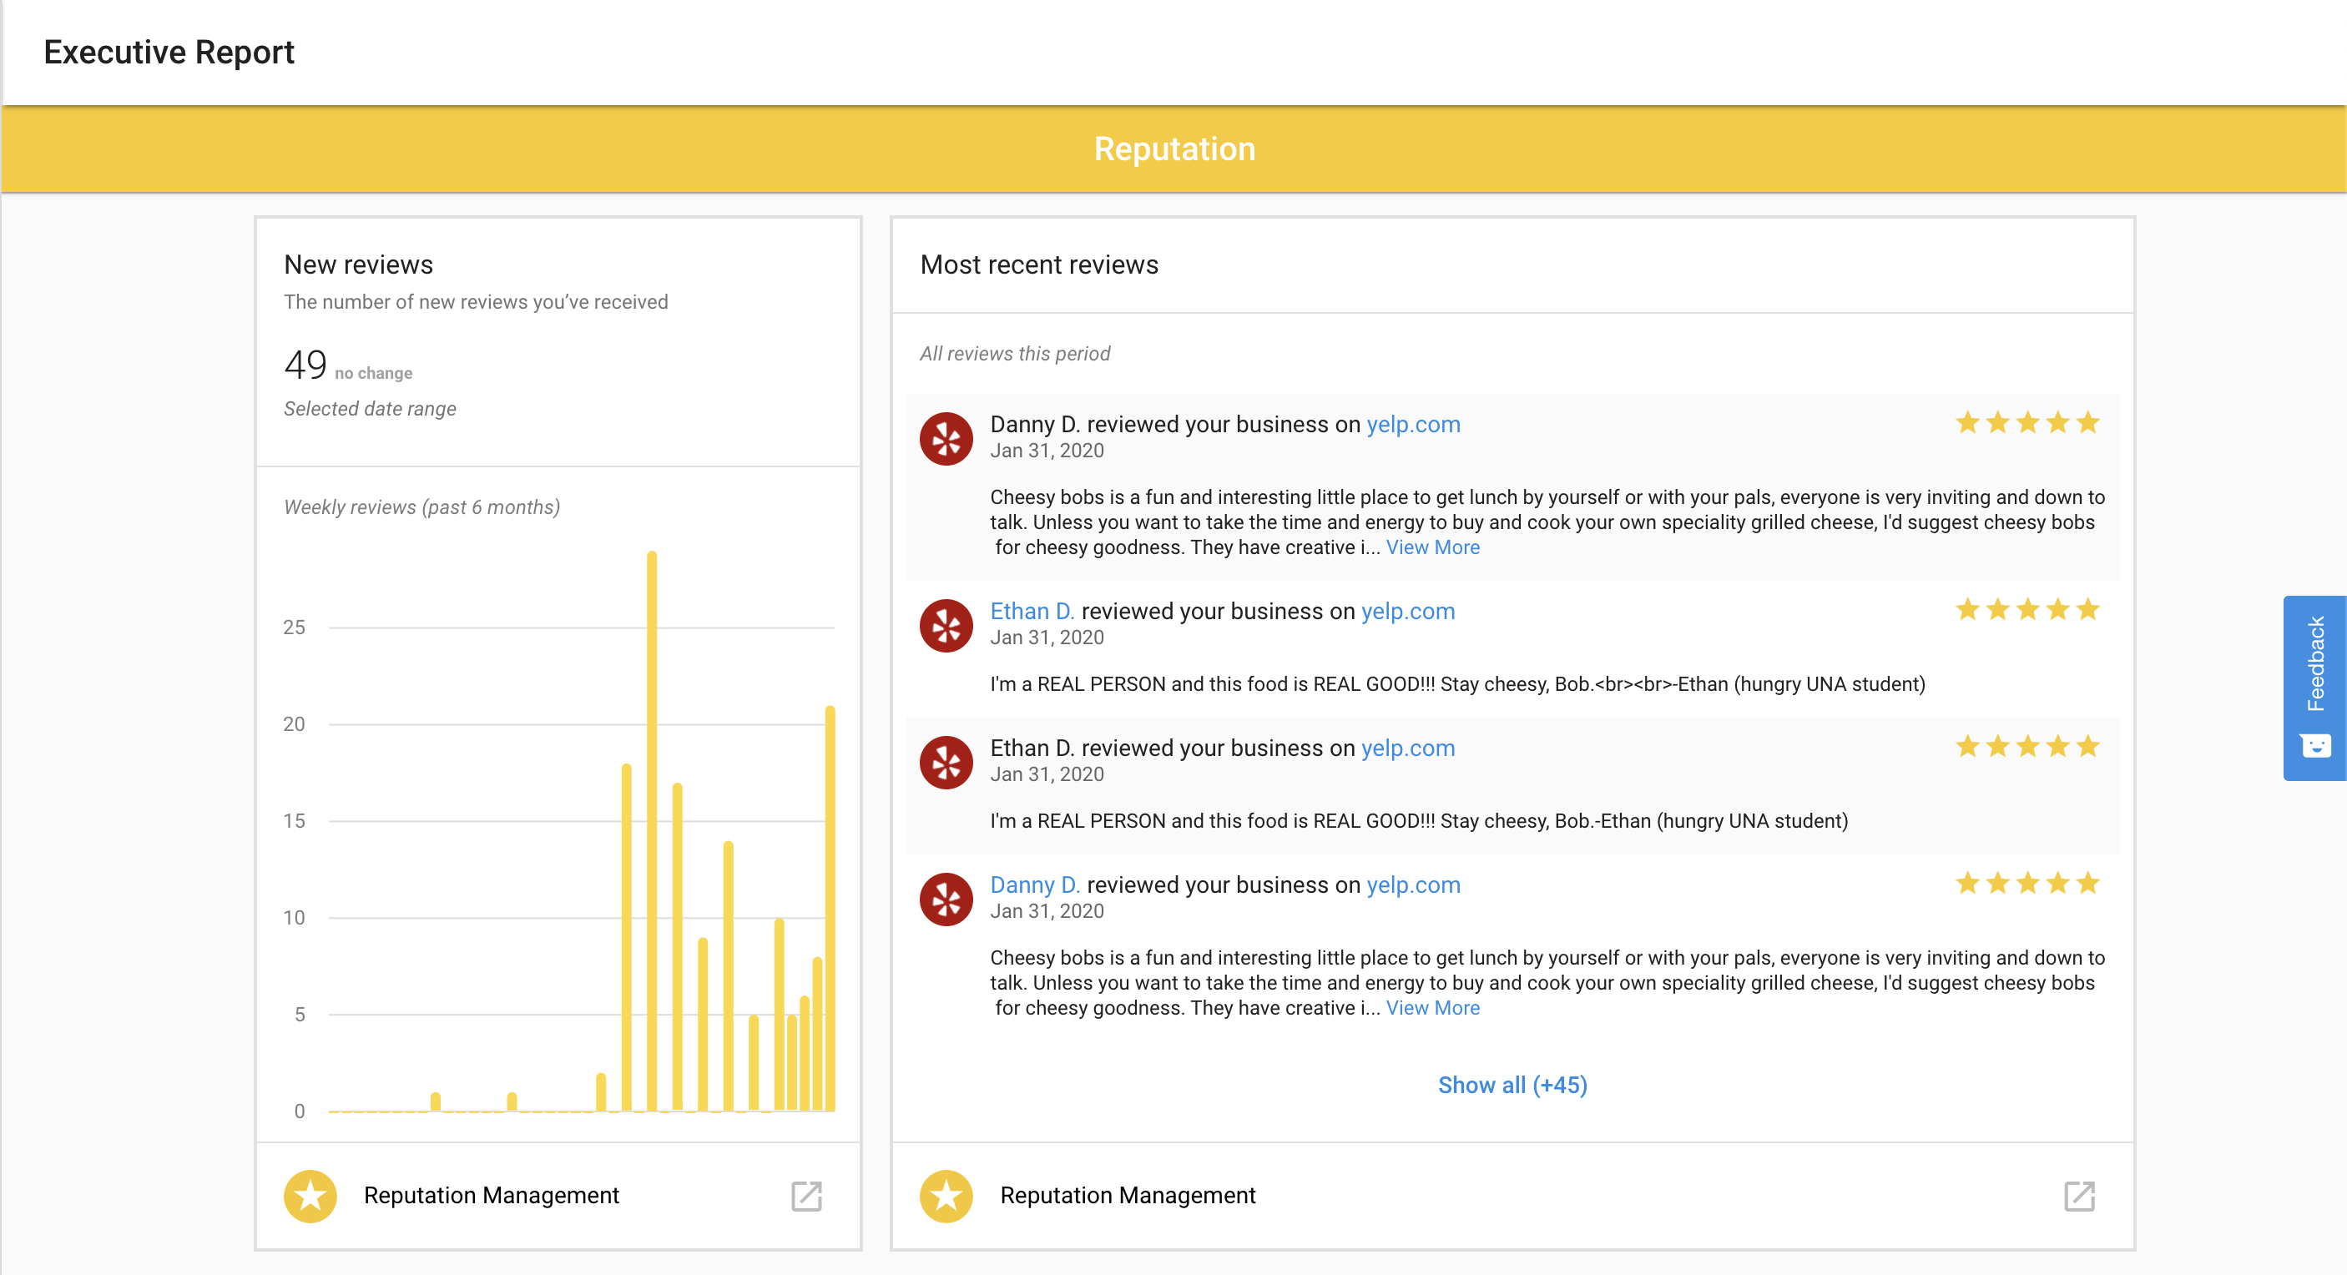Click View More on first Danny D. review
The image size is (2347, 1275).
[x=1432, y=547]
